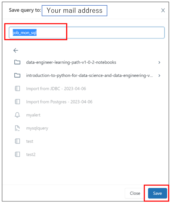Click the mysqlquery query file icon
170x203 pixels.
point(17,128)
